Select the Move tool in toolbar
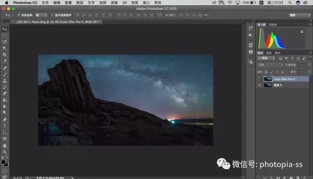 point(4,29)
